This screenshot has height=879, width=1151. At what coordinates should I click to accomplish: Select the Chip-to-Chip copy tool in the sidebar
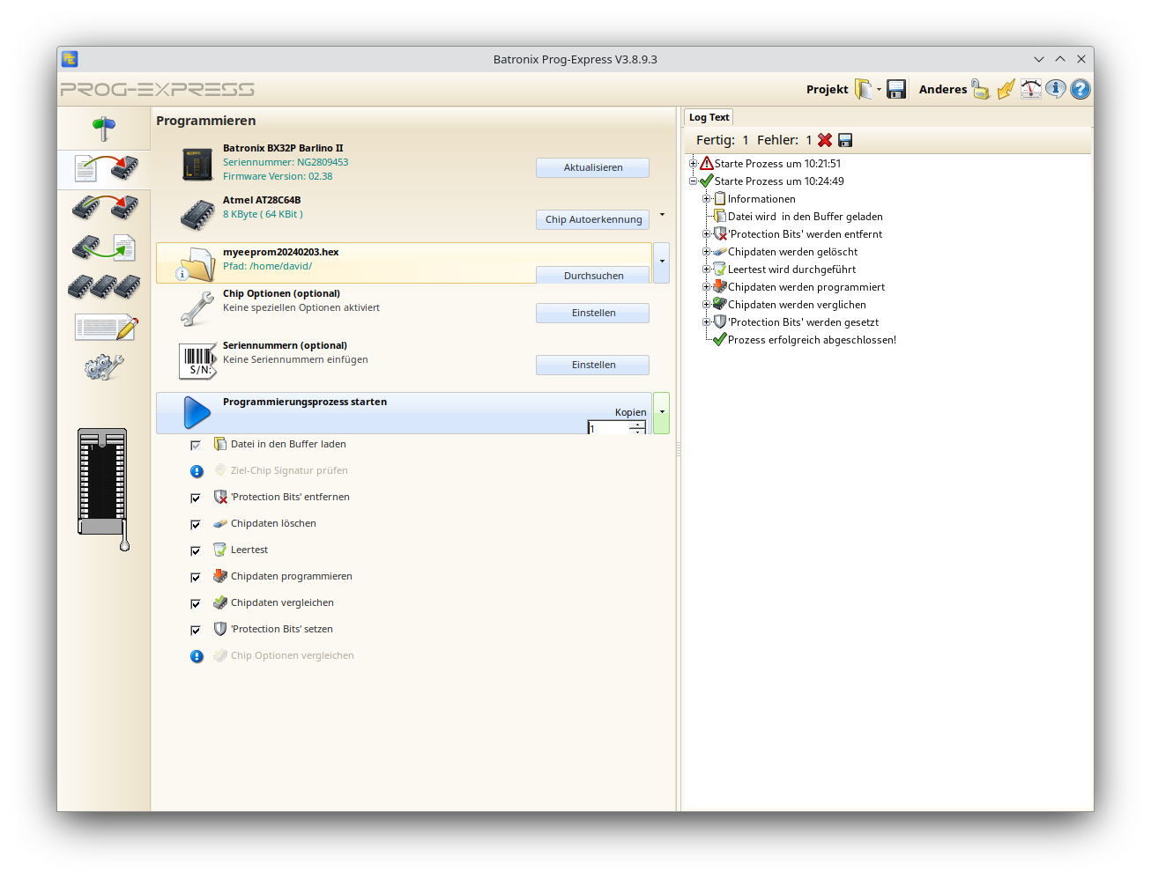pyautogui.click(x=104, y=207)
